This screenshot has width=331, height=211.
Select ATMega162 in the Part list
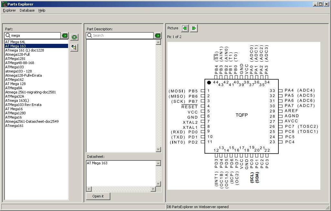pyautogui.click(x=36, y=80)
